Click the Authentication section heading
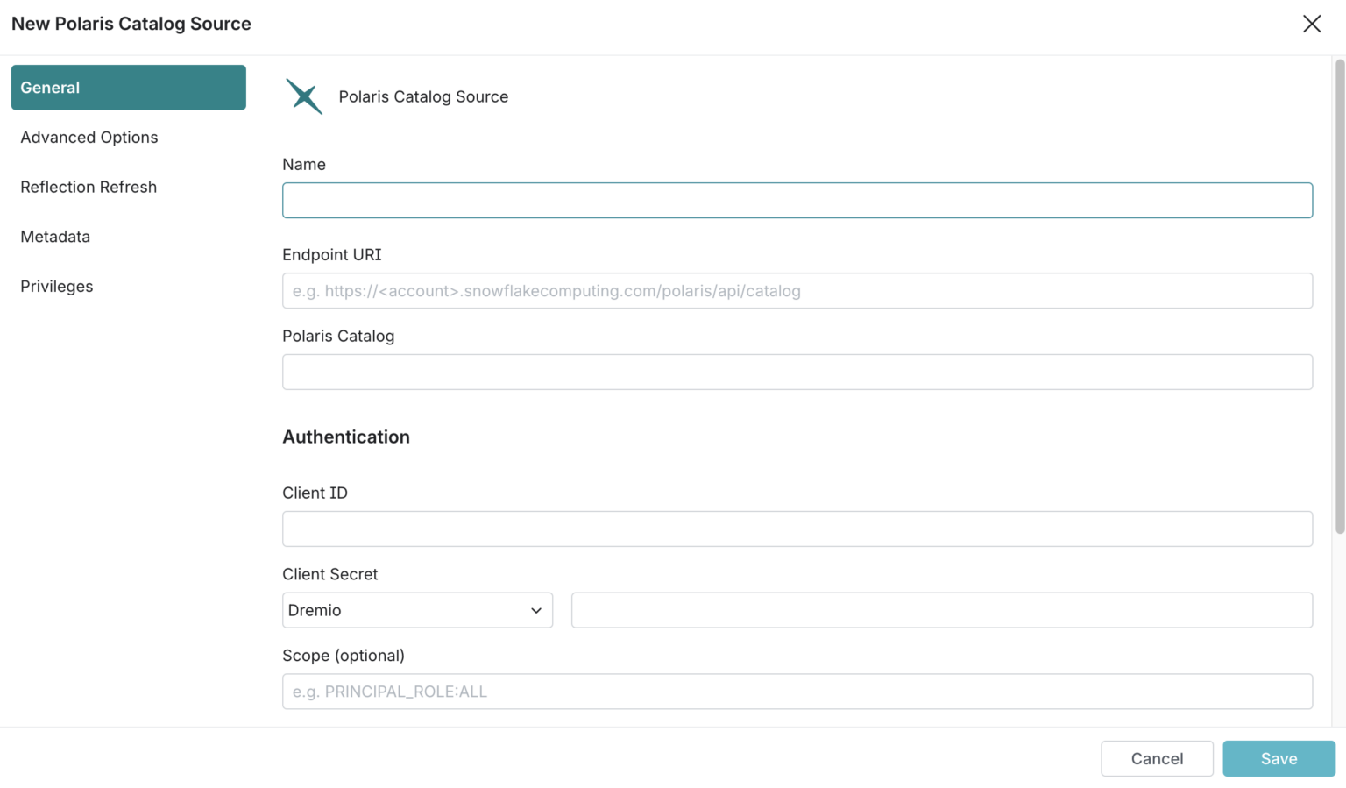The image size is (1346, 788). [x=346, y=437]
